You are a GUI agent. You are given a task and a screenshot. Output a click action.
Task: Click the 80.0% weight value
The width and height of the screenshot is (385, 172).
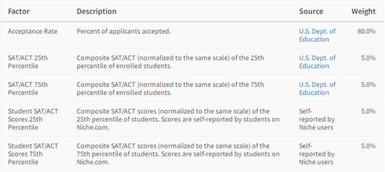367,31
